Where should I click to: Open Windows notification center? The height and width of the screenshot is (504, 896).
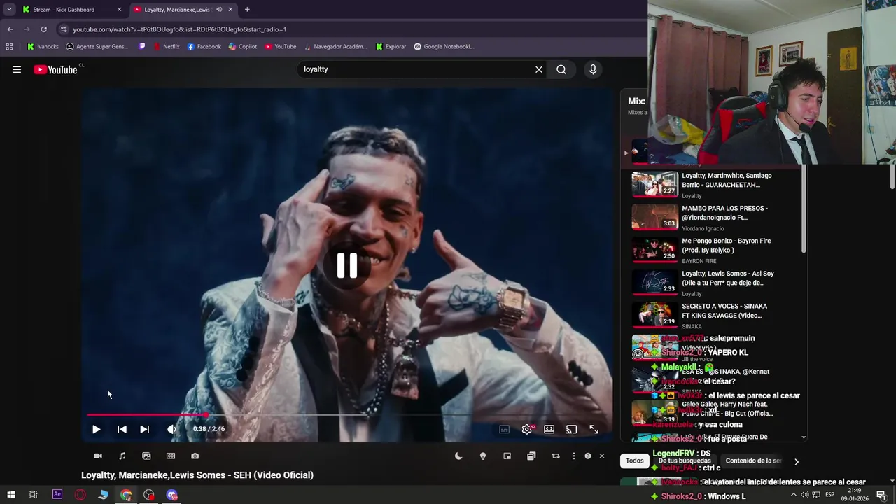click(x=881, y=495)
